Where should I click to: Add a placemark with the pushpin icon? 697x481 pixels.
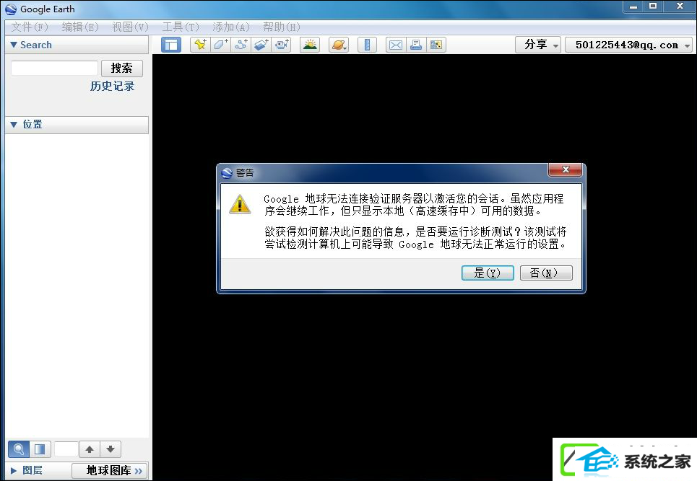click(x=200, y=45)
